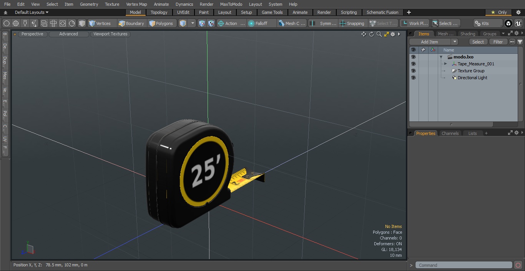Click the Action Center tool button
This screenshot has height=271, width=525.
(231, 23)
